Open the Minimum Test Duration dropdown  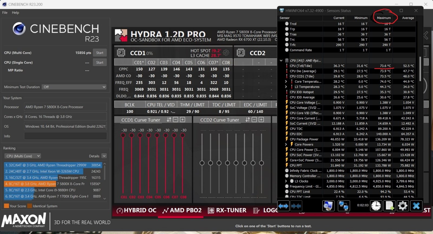point(74,87)
